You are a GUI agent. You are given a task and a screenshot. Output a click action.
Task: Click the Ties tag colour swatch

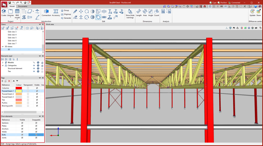click(19, 100)
